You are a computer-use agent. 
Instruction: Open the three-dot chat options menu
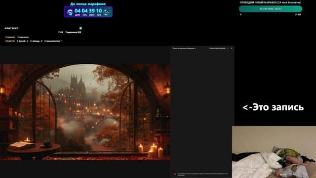(x=228, y=48)
